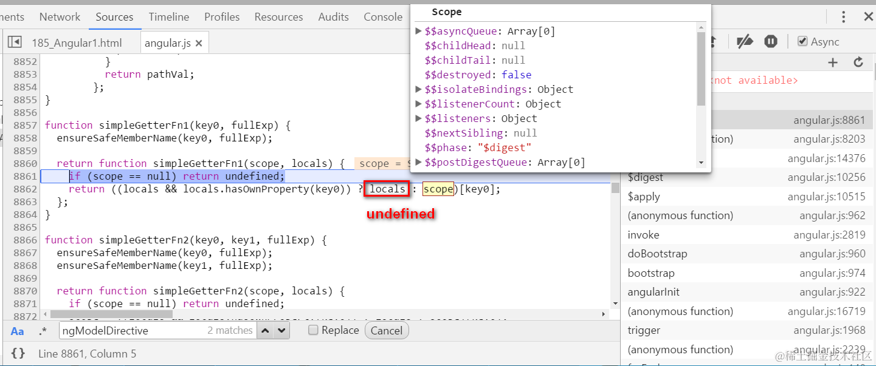Open DevTools three-dot options menu
876x366 pixels.
843,17
